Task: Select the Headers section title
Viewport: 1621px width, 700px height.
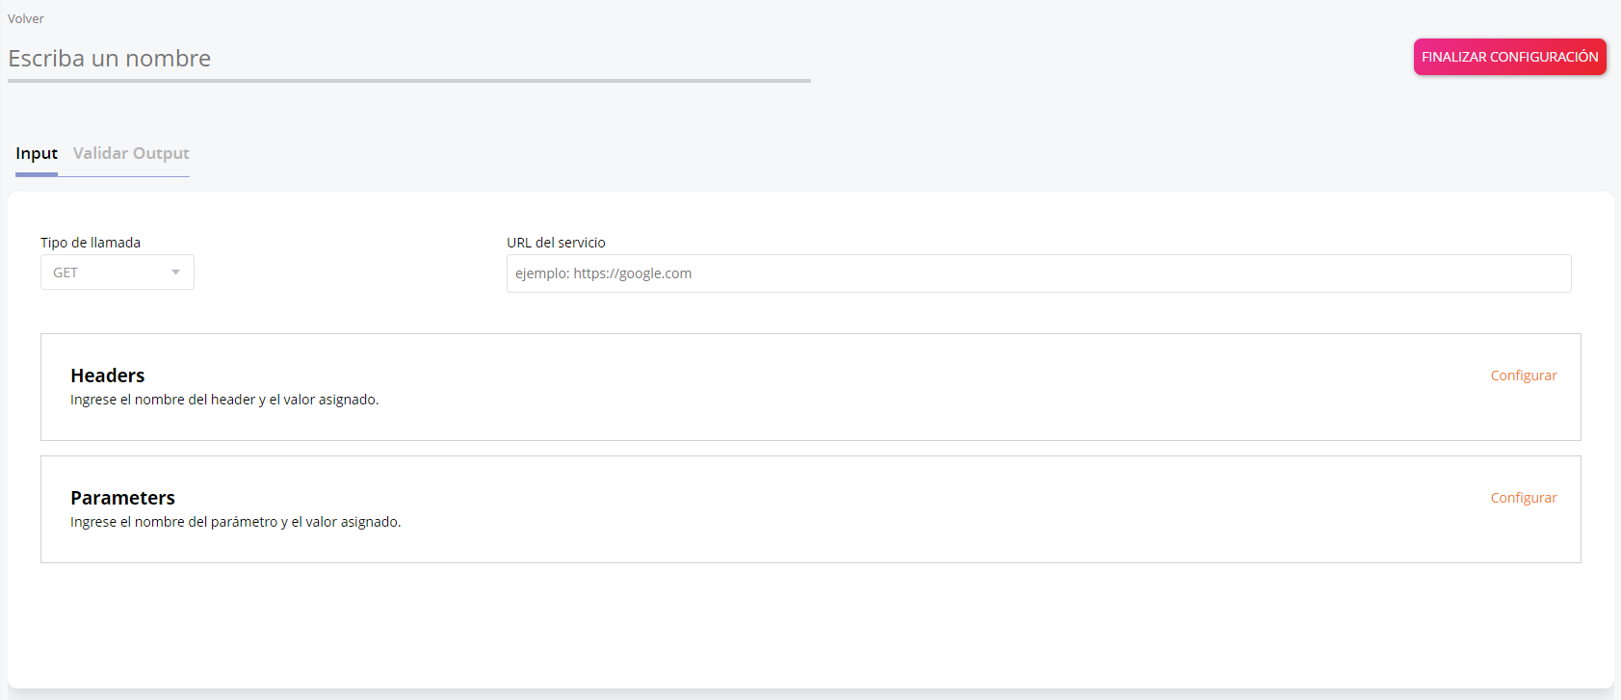Action: [x=108, y=376]
